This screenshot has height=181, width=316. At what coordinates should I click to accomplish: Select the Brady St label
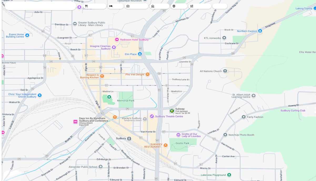click(69, 139)
